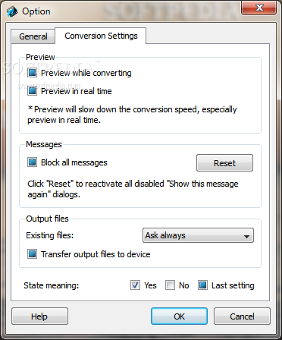Open Help for this dialog
Image resolution: width=282 pixels, height=340 pixels.
coord(39,316)
